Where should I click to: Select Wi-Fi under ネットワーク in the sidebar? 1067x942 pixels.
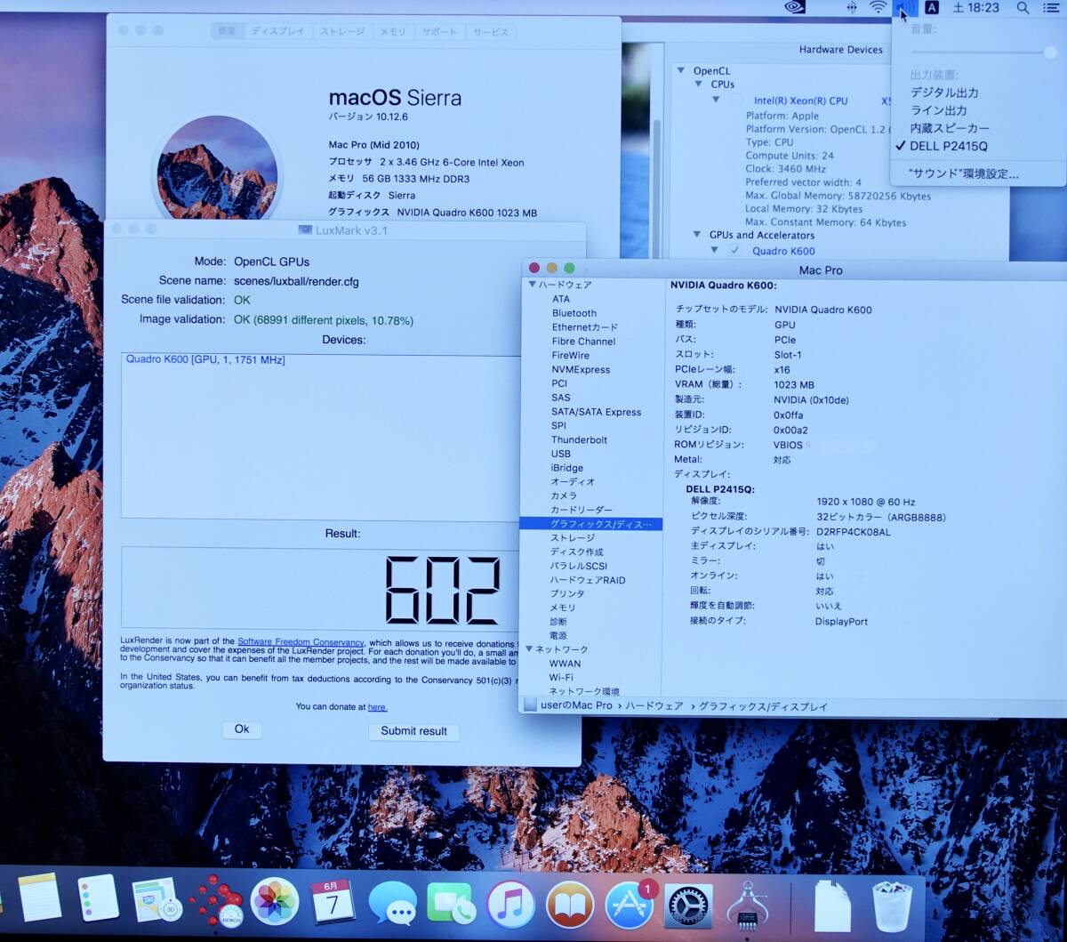point(561,678)
